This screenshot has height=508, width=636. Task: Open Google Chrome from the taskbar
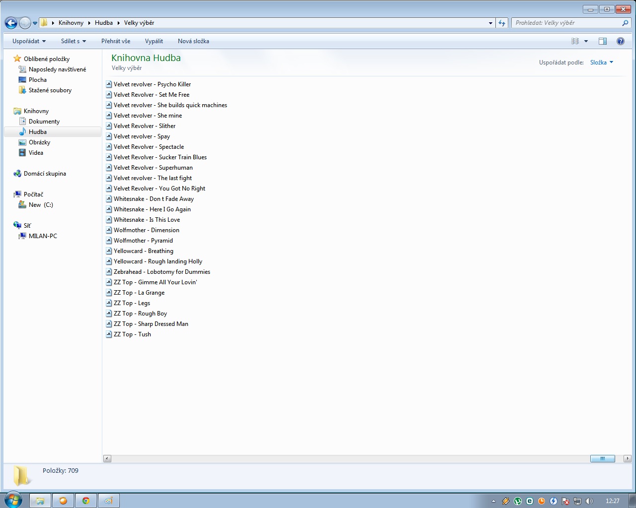(86, 501)
